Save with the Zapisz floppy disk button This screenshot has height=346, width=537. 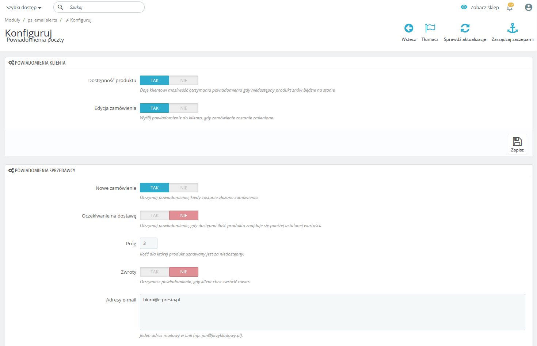pos(517,144)
